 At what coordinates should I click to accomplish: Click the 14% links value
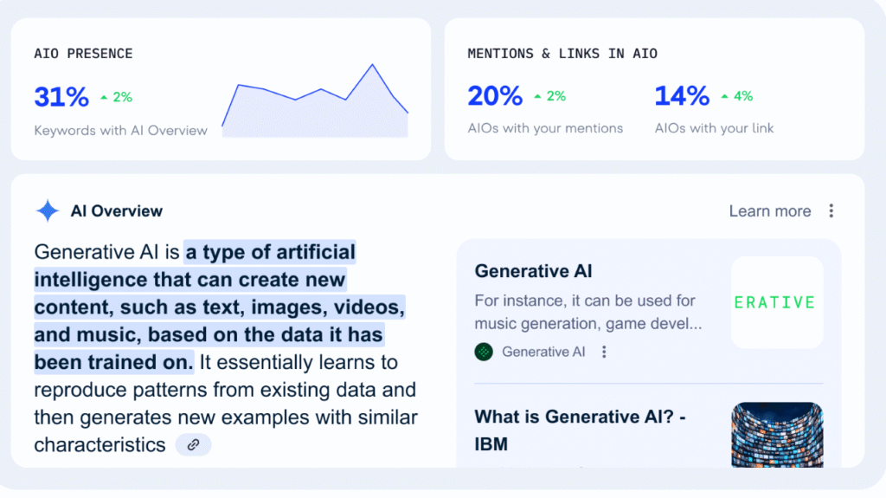click(x=682, y=96)
